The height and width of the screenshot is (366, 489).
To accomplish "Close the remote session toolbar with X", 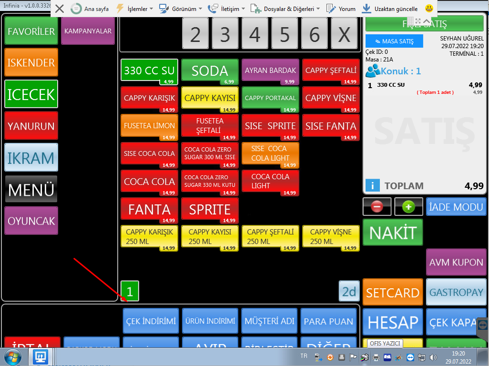I will [x=59, y=9].
